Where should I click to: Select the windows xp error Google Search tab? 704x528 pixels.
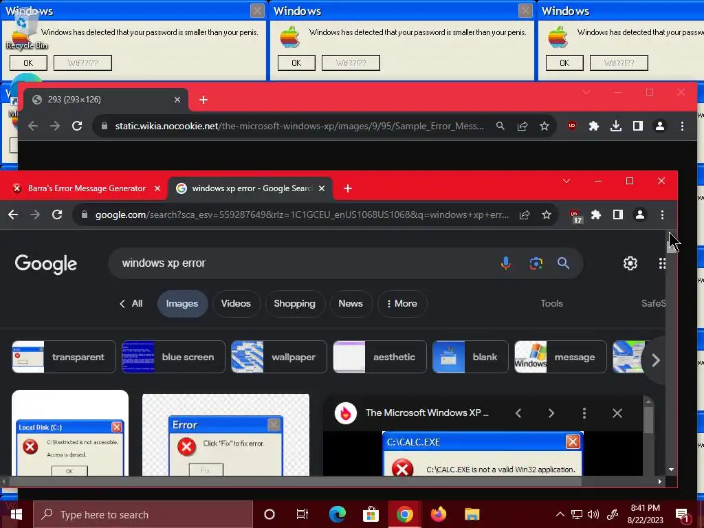click(252, 188)
